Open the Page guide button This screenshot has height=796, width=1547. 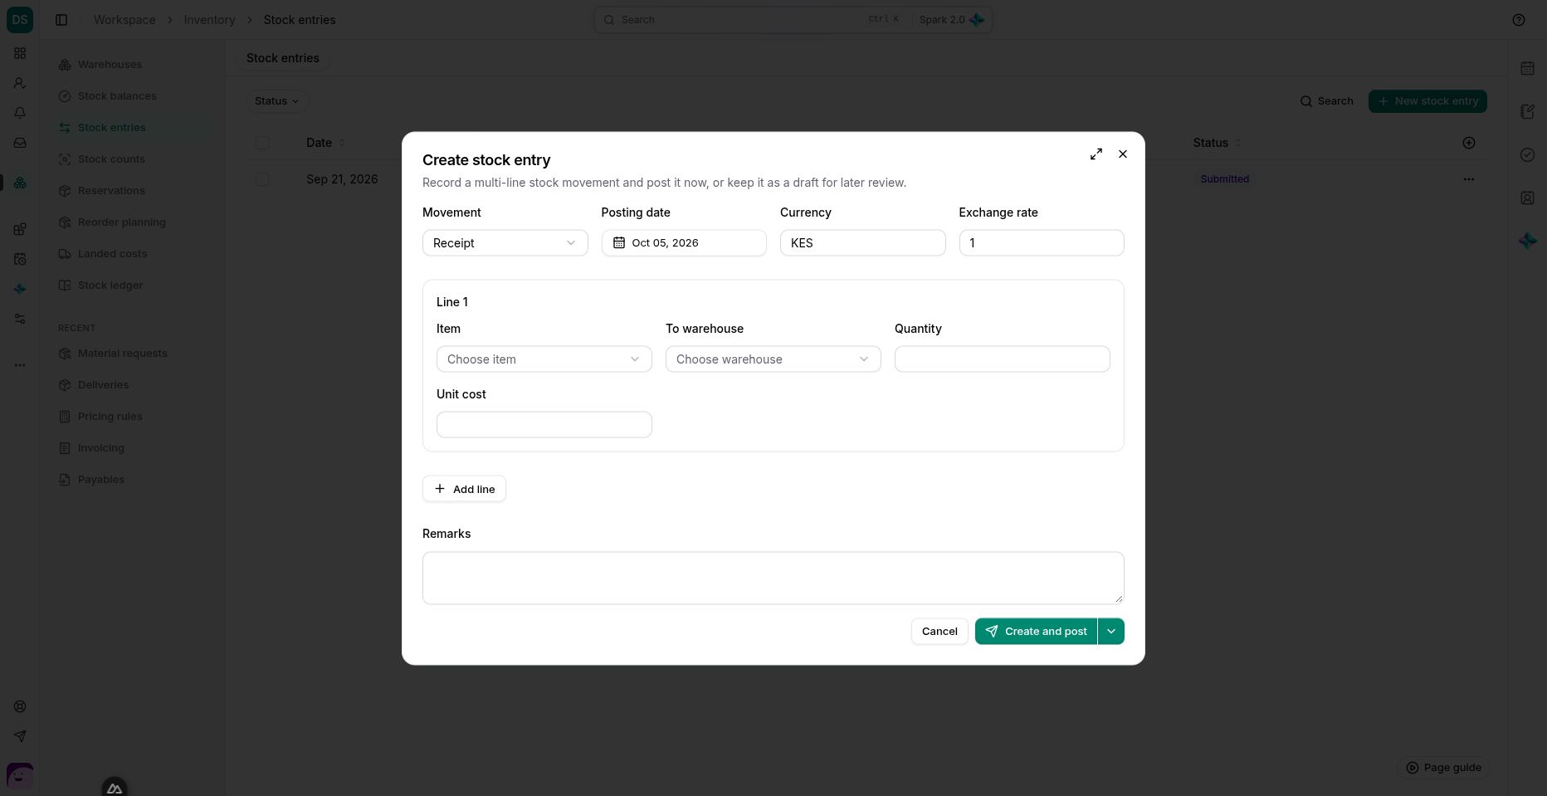1442,768
